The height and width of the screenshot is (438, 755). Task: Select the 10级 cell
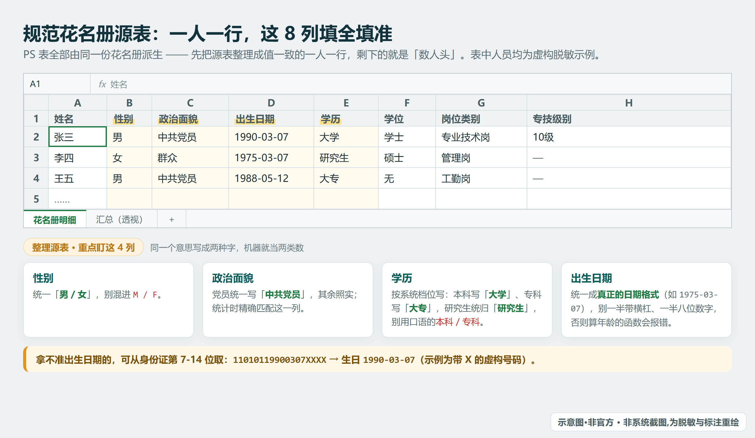click(x=629, y=137)
